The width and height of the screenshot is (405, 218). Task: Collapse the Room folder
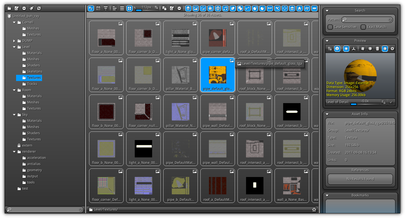click(14, 90)
